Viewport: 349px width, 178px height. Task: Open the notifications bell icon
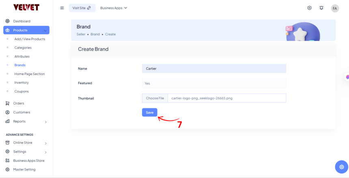[321, 8]
